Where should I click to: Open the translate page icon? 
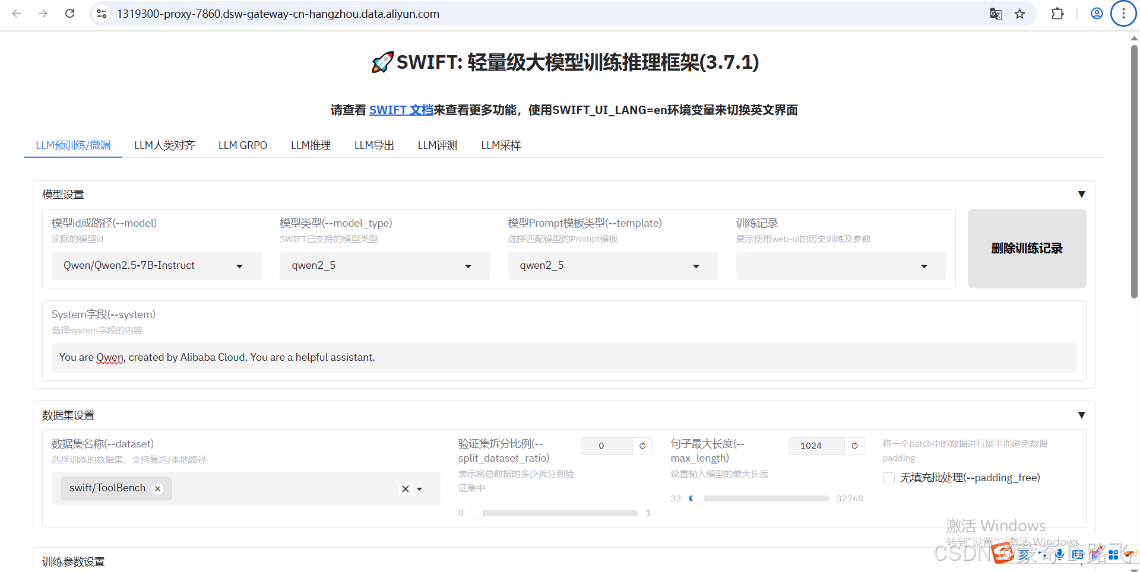996,14
